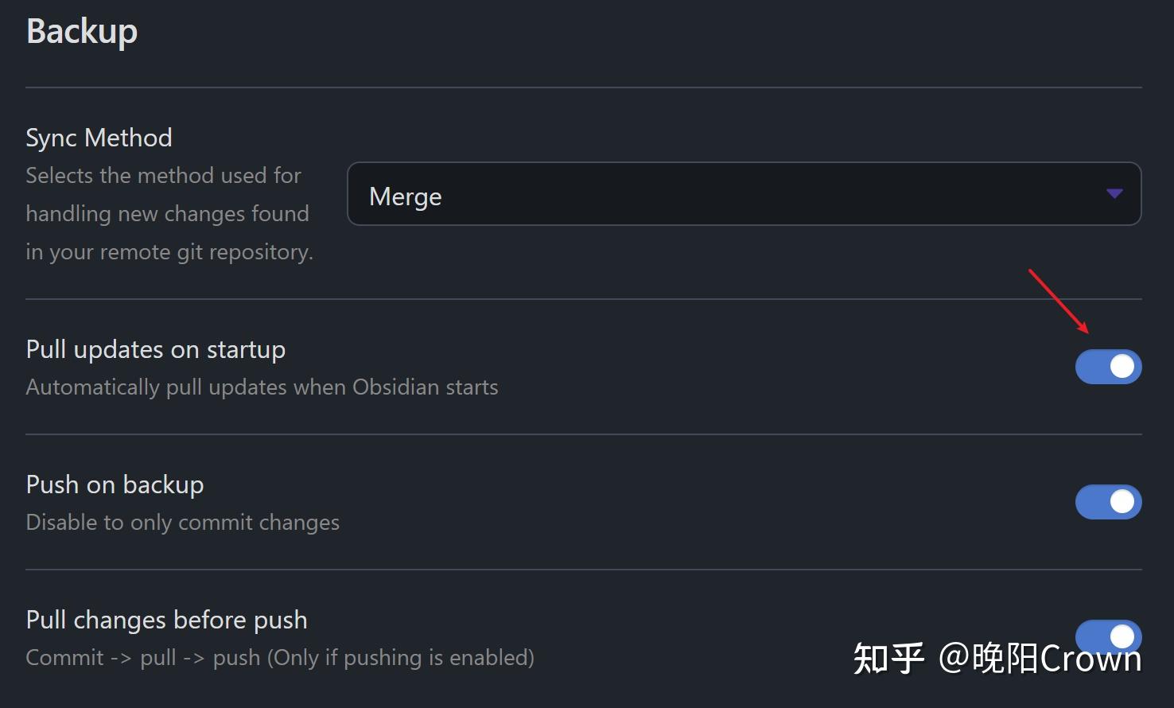The width and height of the screenshot is (1174, 708).
Task: Click the Commit pull push description text
Action: 280,657
